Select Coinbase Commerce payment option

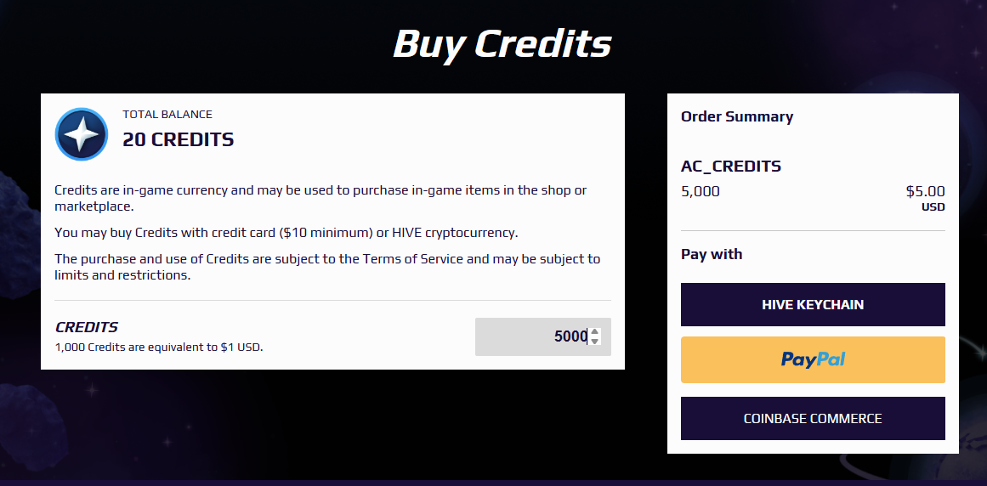coord(813,418)
